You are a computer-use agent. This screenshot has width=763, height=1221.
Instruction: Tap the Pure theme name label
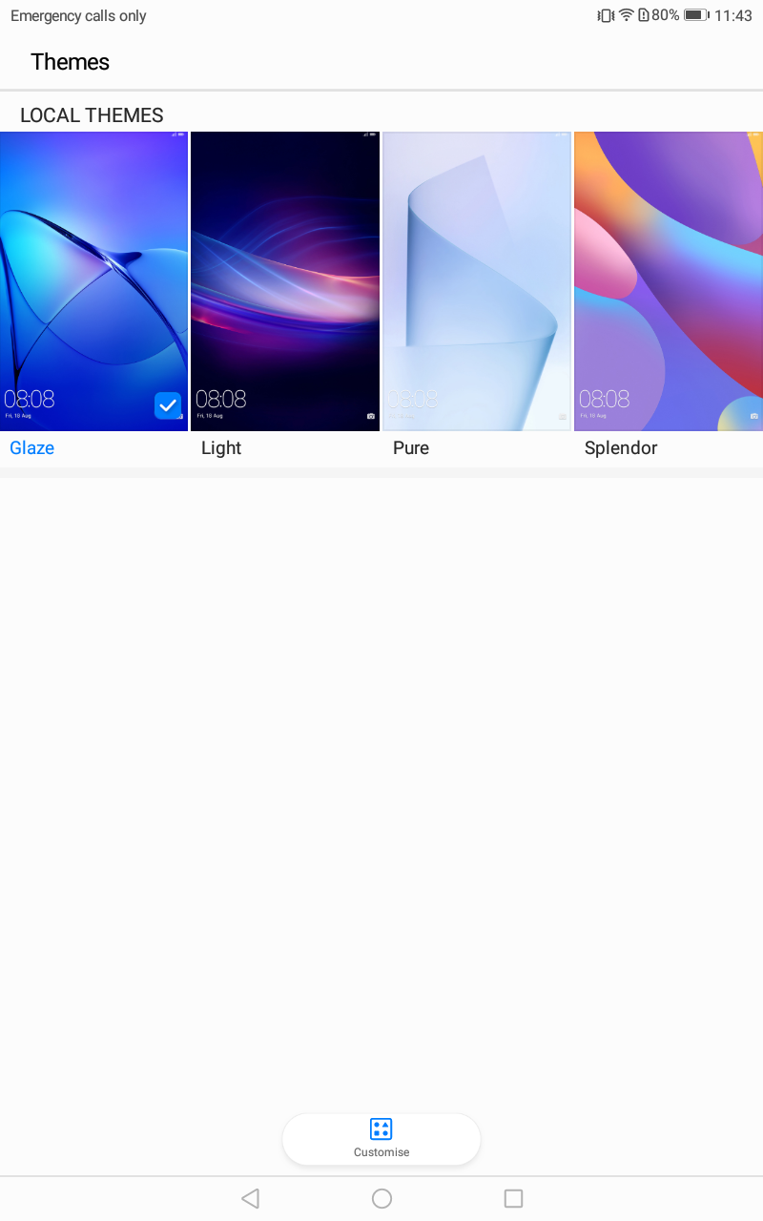[x=411, y=448]
